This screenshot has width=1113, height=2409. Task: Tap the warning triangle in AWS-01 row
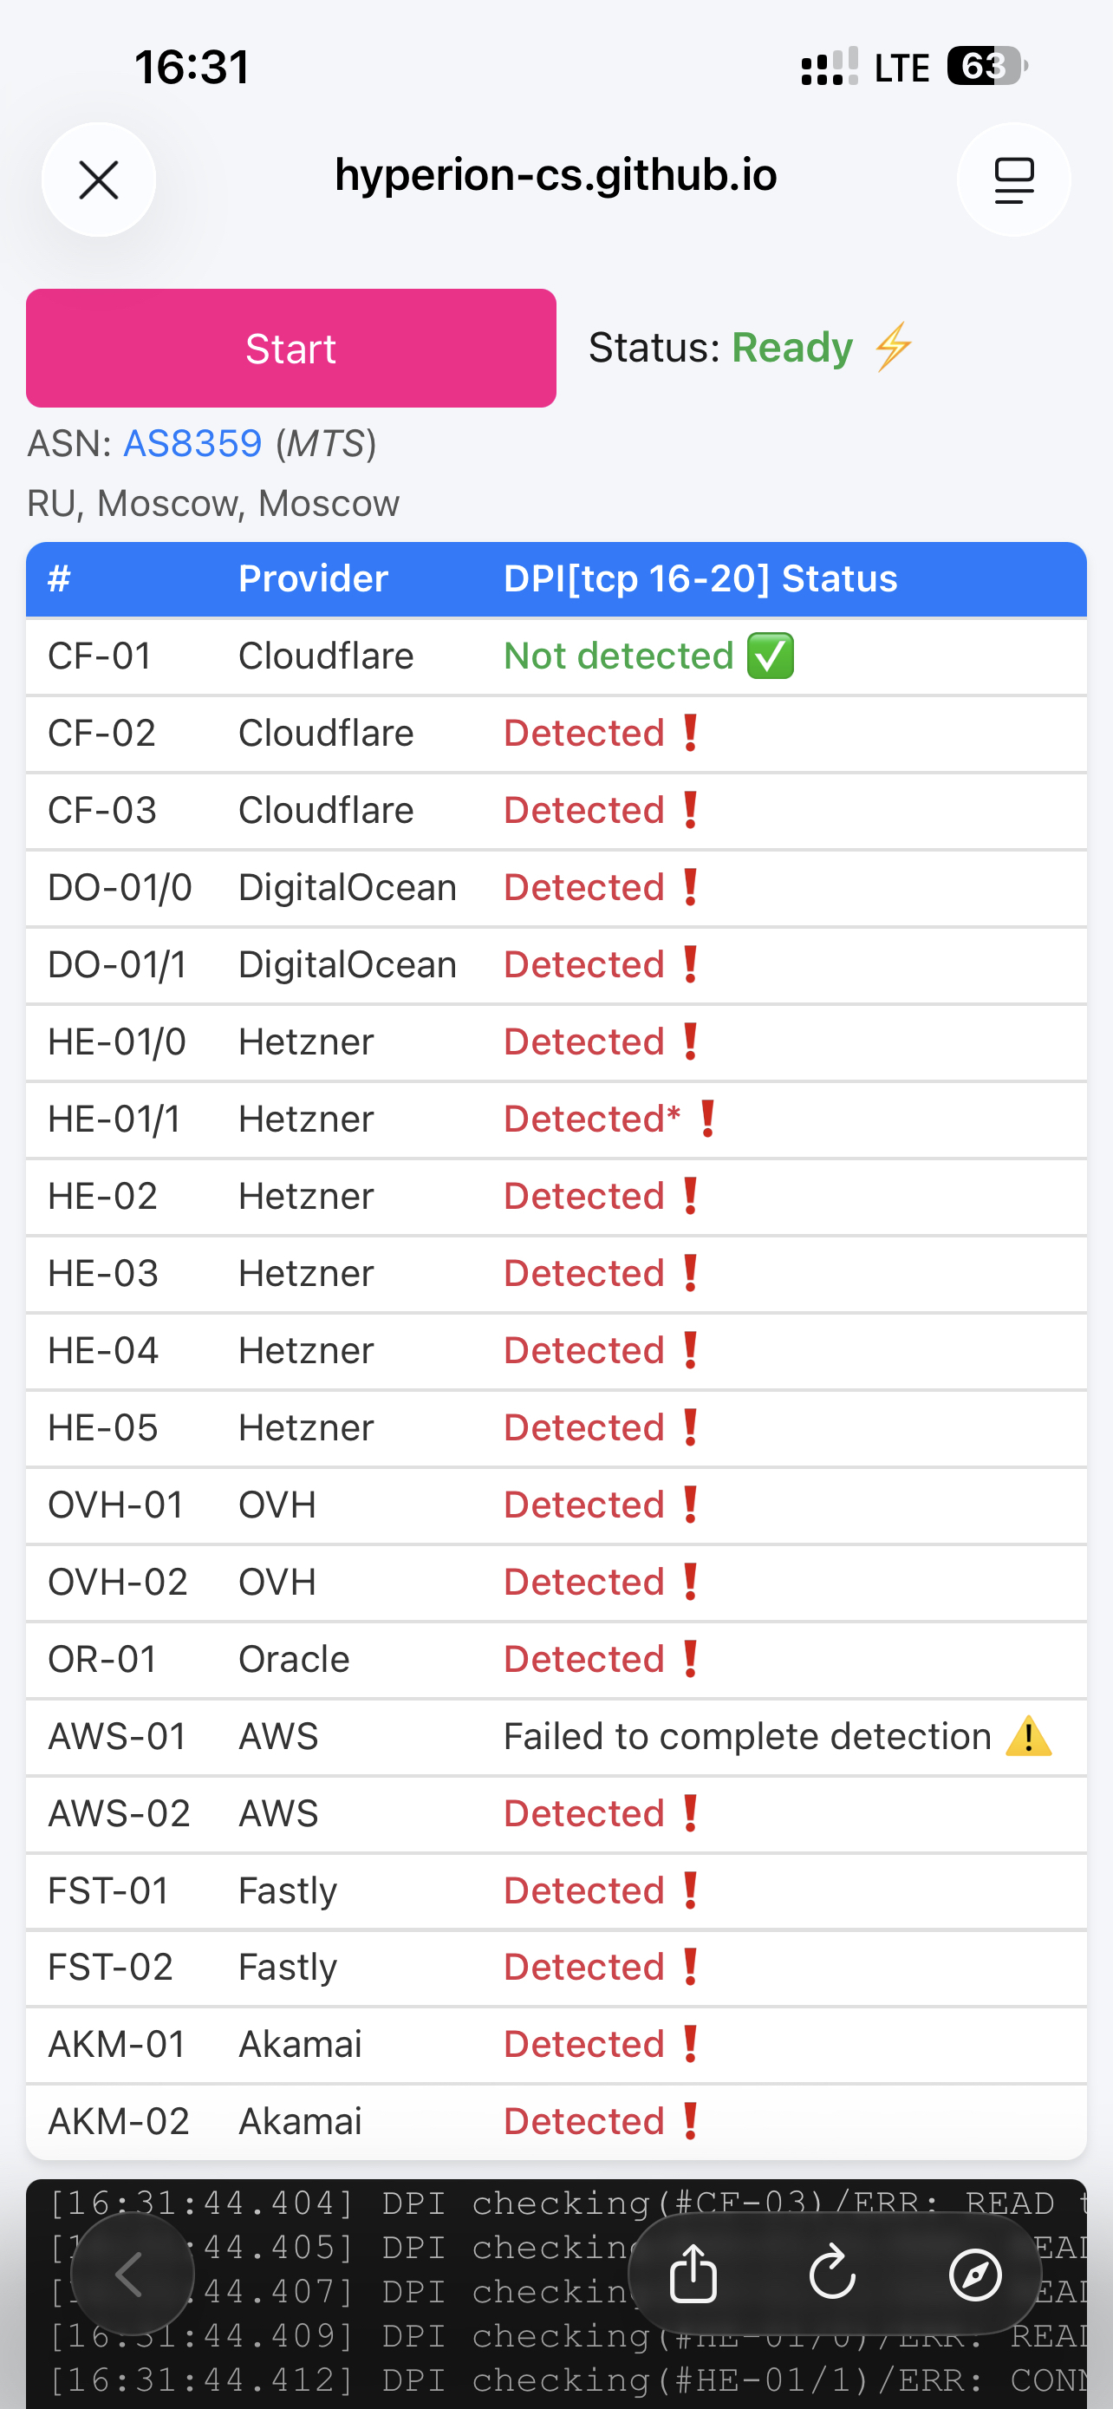[1029, 1737]
